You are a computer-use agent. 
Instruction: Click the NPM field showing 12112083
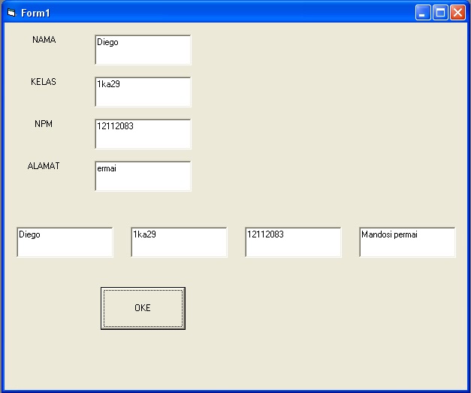pos(143,134)
